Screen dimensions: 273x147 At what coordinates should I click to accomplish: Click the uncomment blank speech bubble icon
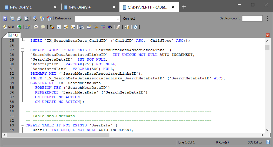(x=43, y=27)
